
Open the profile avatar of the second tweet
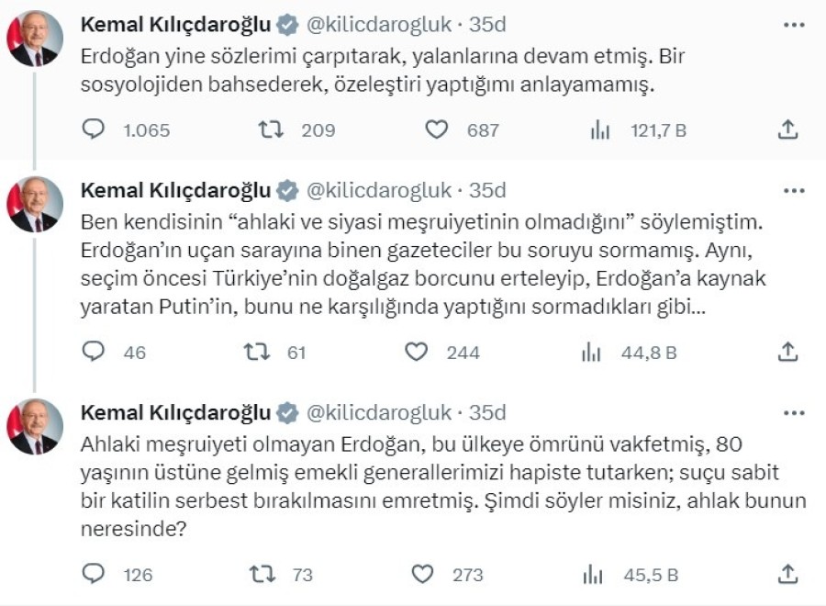36,205
